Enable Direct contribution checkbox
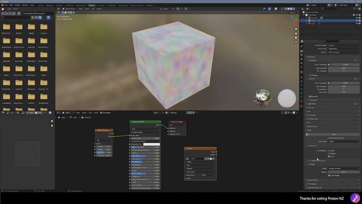Viewport: 362px width, 204px height. 329,151
